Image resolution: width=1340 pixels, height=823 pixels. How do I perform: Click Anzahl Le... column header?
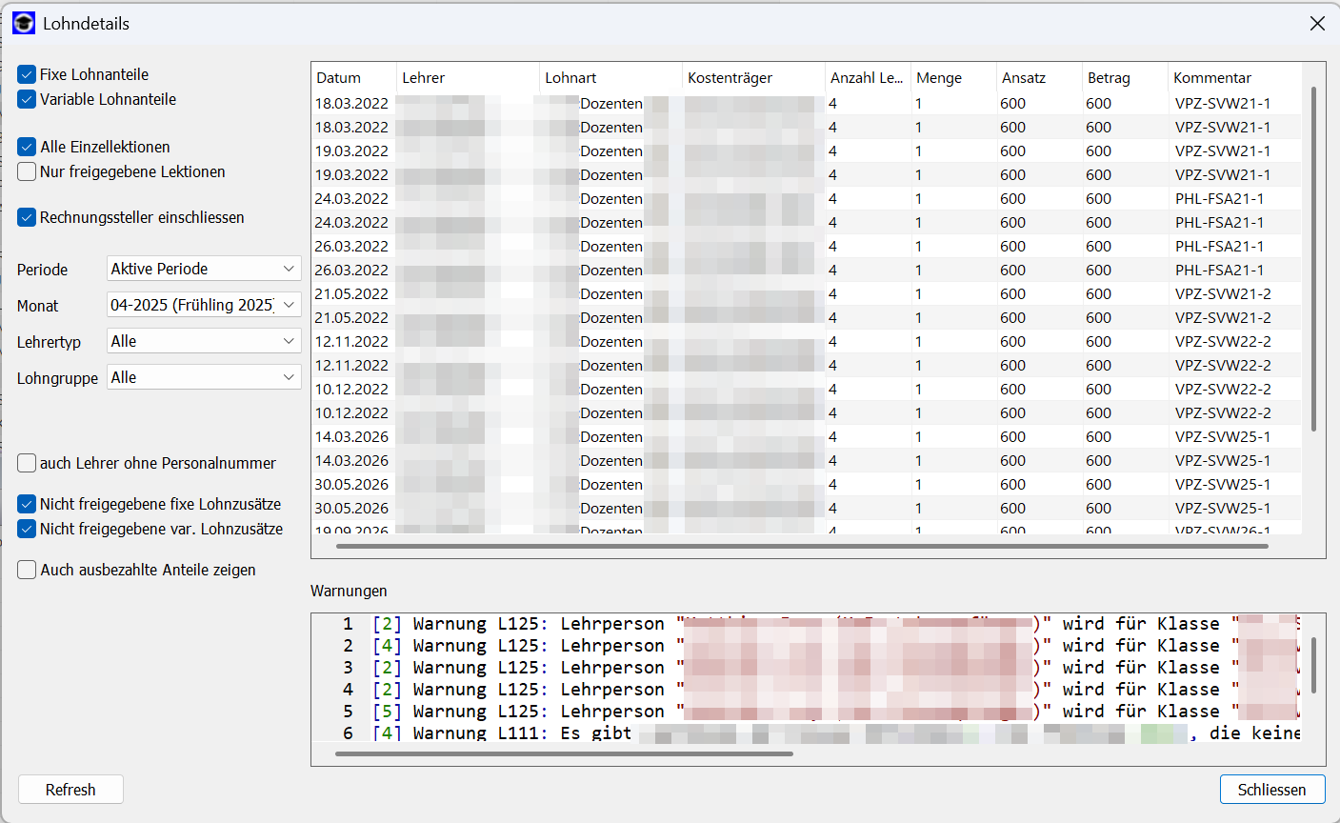click(x=868, y=78)
